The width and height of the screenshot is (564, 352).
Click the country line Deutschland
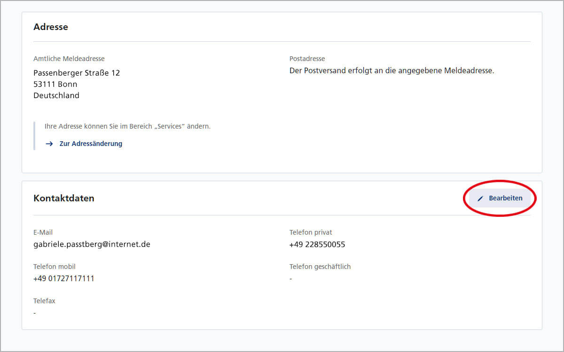56,95
